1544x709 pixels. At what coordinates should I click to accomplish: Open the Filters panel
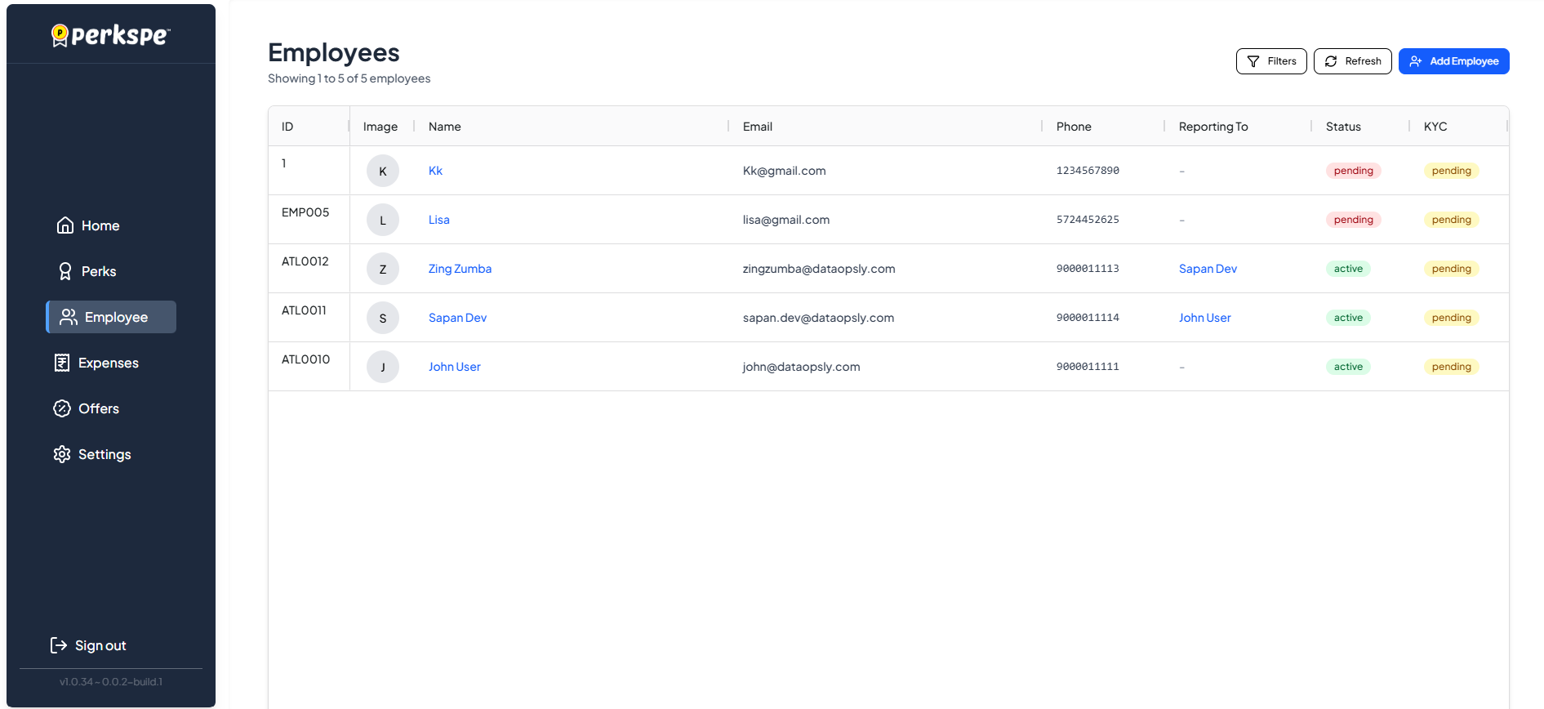pyautogui.click(x=1270, y=61)
